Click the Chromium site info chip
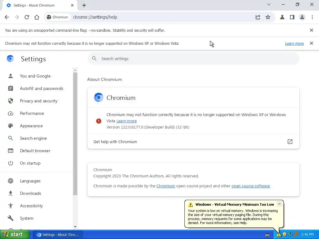319x239 pixels. (x=57, y=17)
